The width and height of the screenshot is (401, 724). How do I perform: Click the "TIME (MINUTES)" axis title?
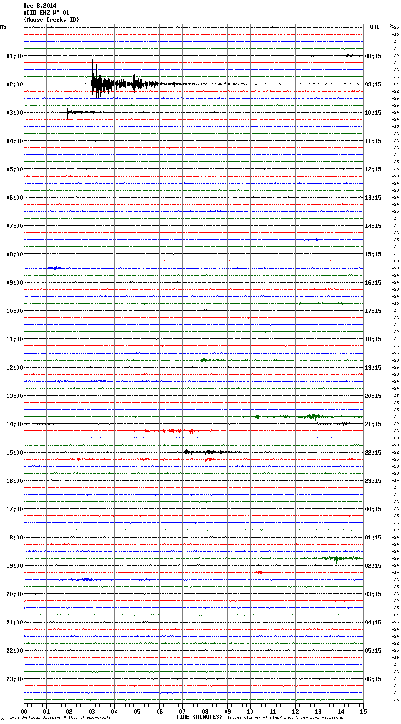pyautogui.click(x=199, y=717)
